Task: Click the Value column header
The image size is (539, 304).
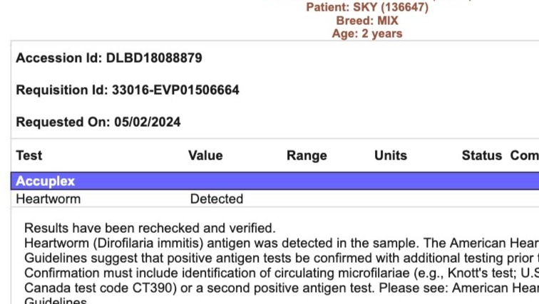Action: [205, 155]
